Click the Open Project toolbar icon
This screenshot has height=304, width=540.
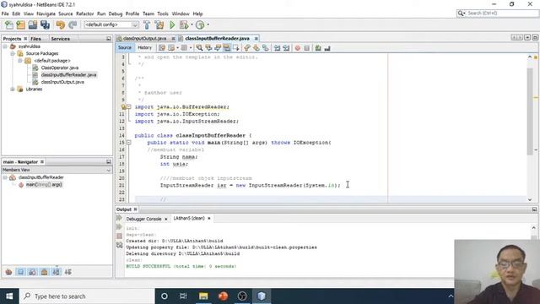(33, 24)
